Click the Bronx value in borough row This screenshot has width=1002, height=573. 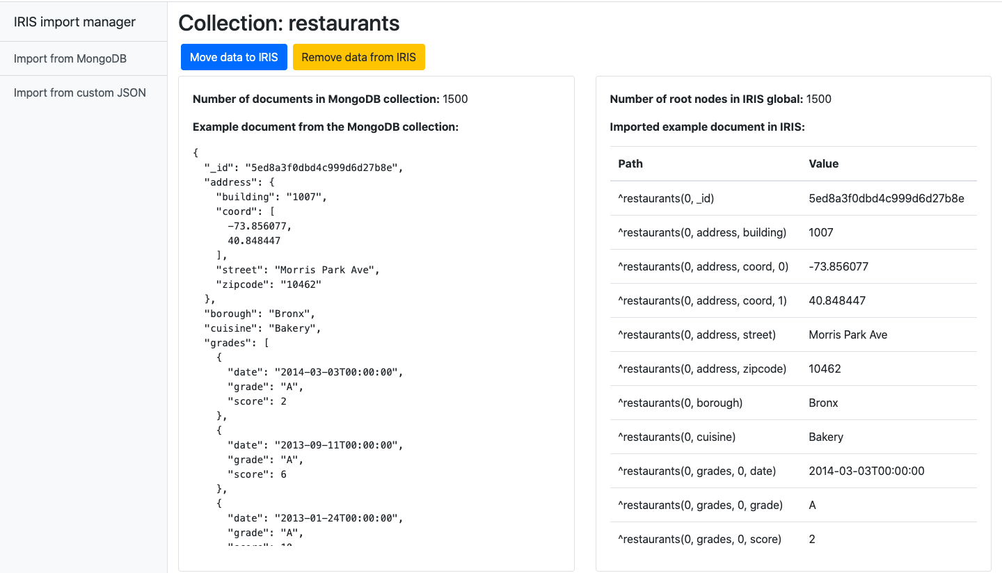[823, 403]
